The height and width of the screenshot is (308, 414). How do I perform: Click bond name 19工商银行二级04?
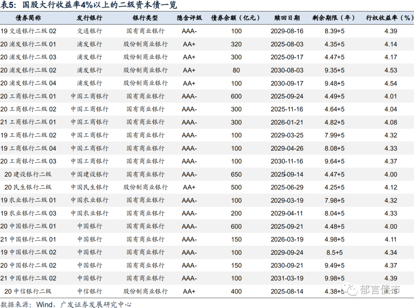pos(28,148)
